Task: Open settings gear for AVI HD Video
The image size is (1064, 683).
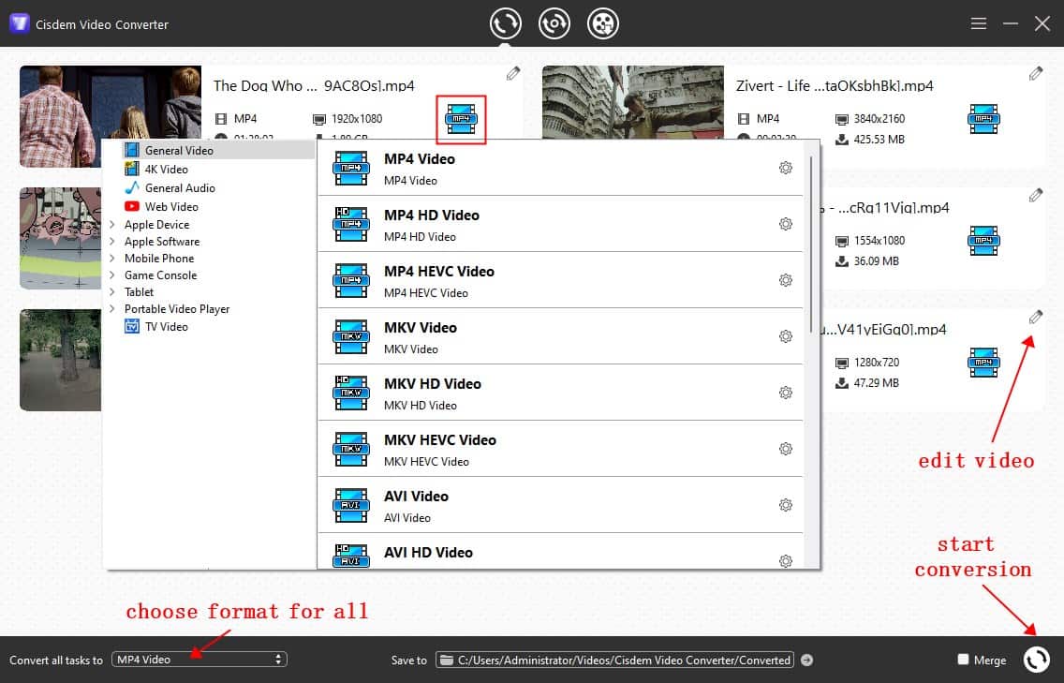Action: (786, 561)
